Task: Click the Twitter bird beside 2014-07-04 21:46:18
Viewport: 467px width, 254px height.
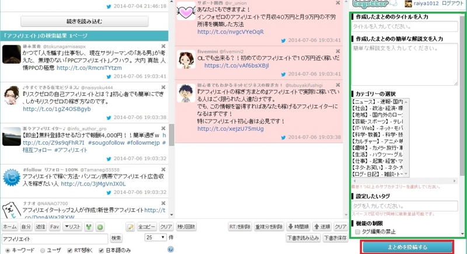Action: [109, 6]
